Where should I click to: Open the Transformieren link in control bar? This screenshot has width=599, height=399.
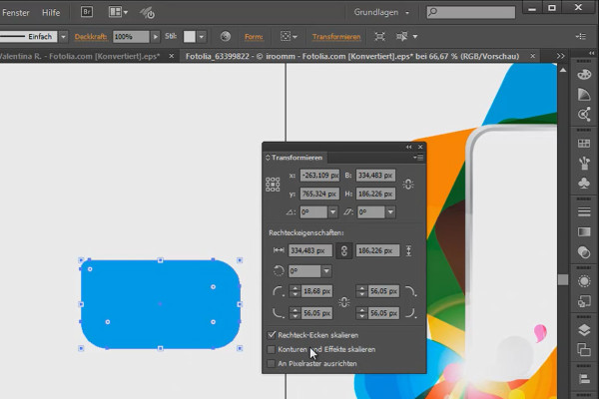pyautogui.click(x=336, y=37)
